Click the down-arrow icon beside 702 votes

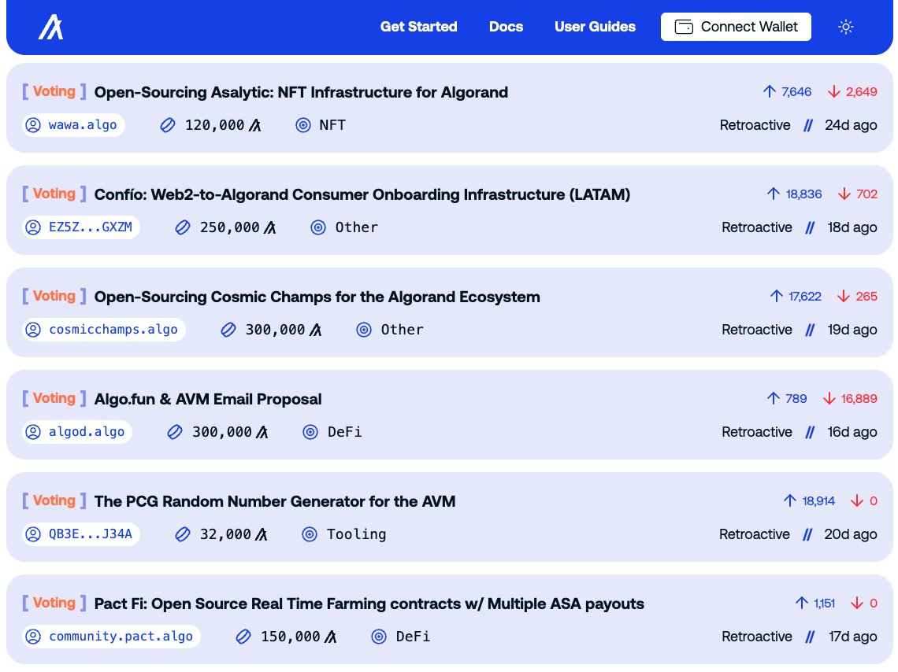coord(844,194)
